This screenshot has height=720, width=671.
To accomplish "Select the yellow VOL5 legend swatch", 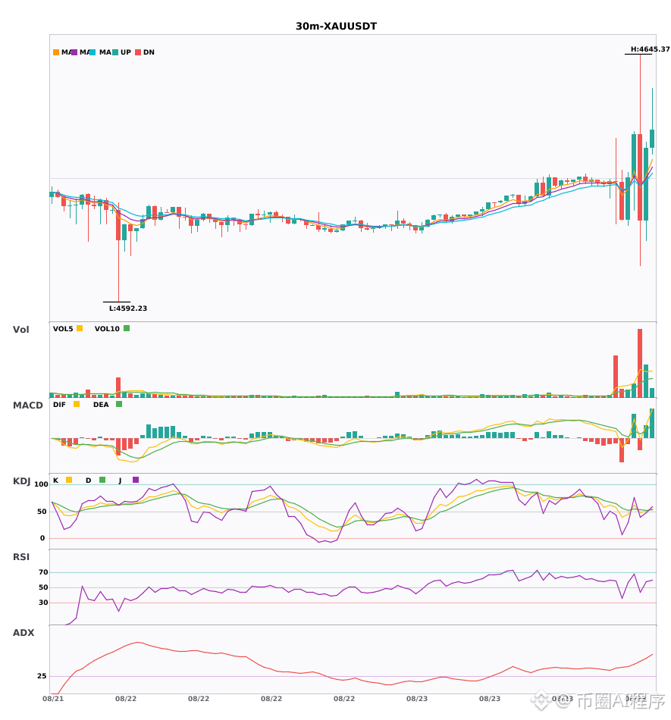I will click(x=80, y=328).
